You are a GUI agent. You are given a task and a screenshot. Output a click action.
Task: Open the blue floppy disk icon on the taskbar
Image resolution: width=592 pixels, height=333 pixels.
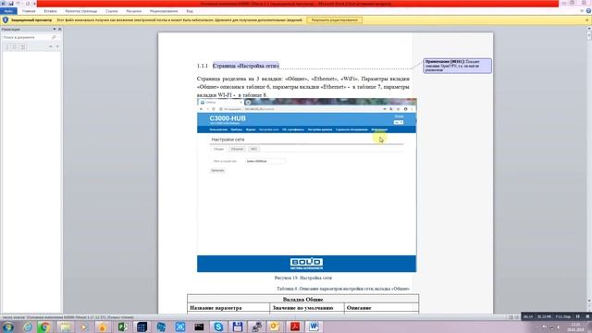coord(237,327)
